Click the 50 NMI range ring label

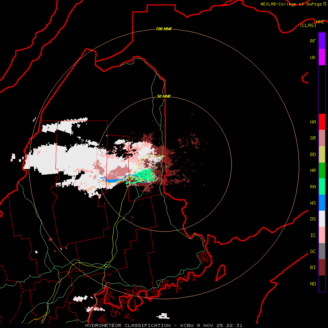click(x=164, y=96)
